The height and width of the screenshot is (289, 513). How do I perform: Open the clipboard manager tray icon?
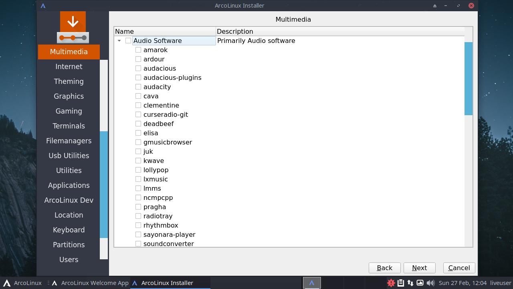[400, 283]
